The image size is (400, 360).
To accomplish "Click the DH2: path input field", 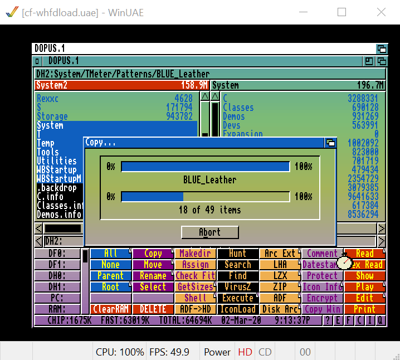I will 64,241.
